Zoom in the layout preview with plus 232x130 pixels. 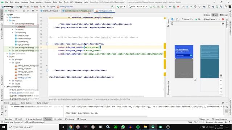221,81
